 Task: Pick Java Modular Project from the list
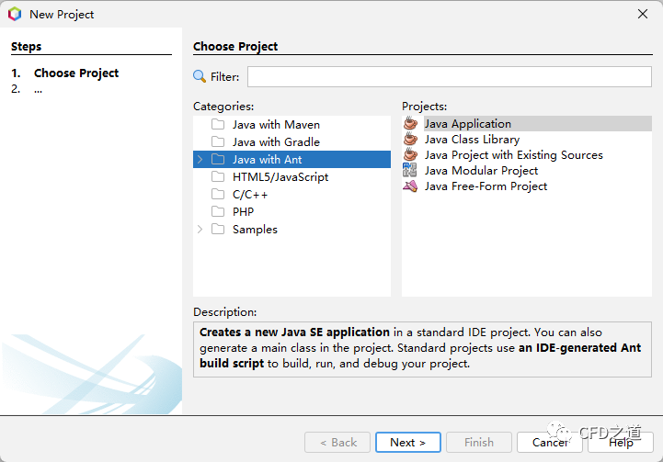coord(481,171)
